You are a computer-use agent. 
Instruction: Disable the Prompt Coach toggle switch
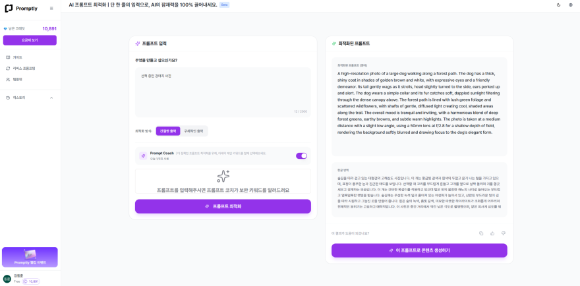click(x=301, y=156)
